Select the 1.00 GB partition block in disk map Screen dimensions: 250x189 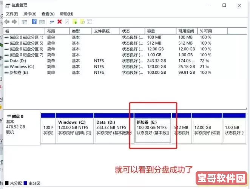click(234, 128)
